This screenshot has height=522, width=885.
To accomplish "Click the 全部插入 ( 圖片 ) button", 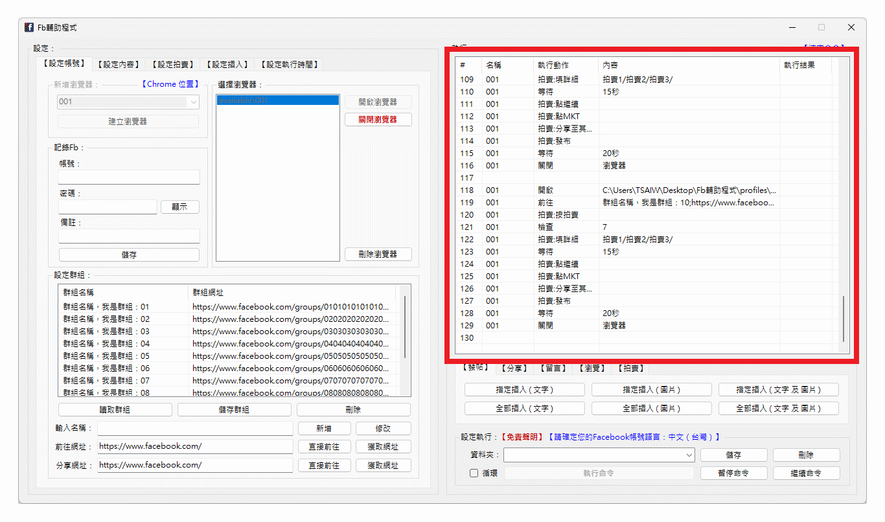I will tap(652, 408).
